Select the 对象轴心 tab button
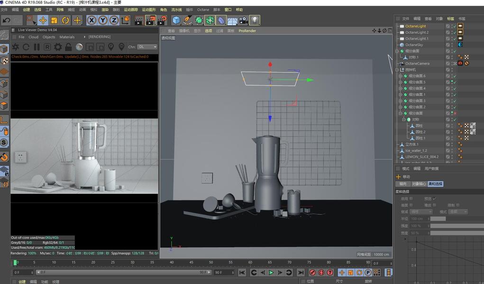The image size is (484, 284). (419, 184)
